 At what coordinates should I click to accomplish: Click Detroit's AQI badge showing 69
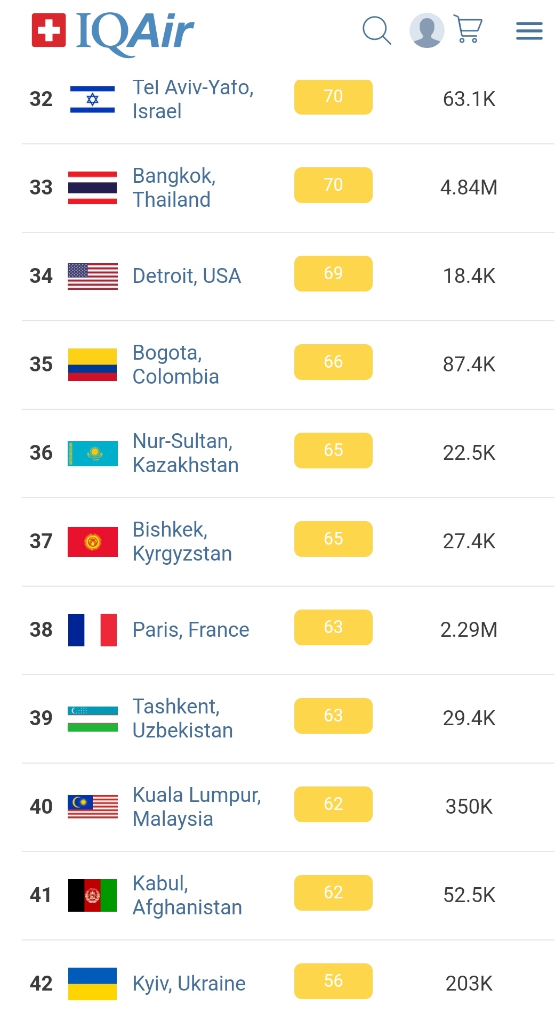point(333,273)
